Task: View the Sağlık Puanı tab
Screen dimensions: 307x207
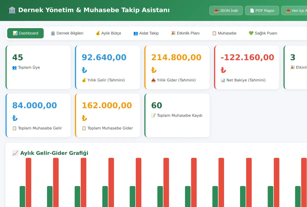Action: pyautogui.click(x=263, y=33)
